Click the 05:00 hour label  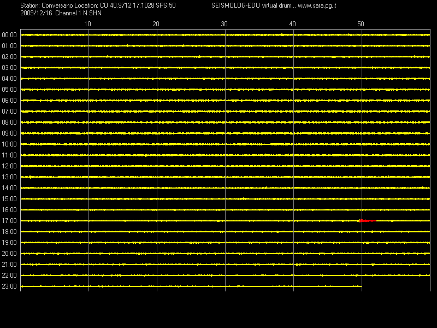9,90
